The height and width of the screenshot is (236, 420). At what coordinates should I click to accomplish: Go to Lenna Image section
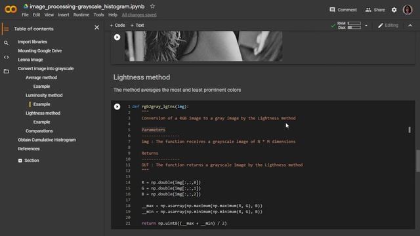[31, 60]
